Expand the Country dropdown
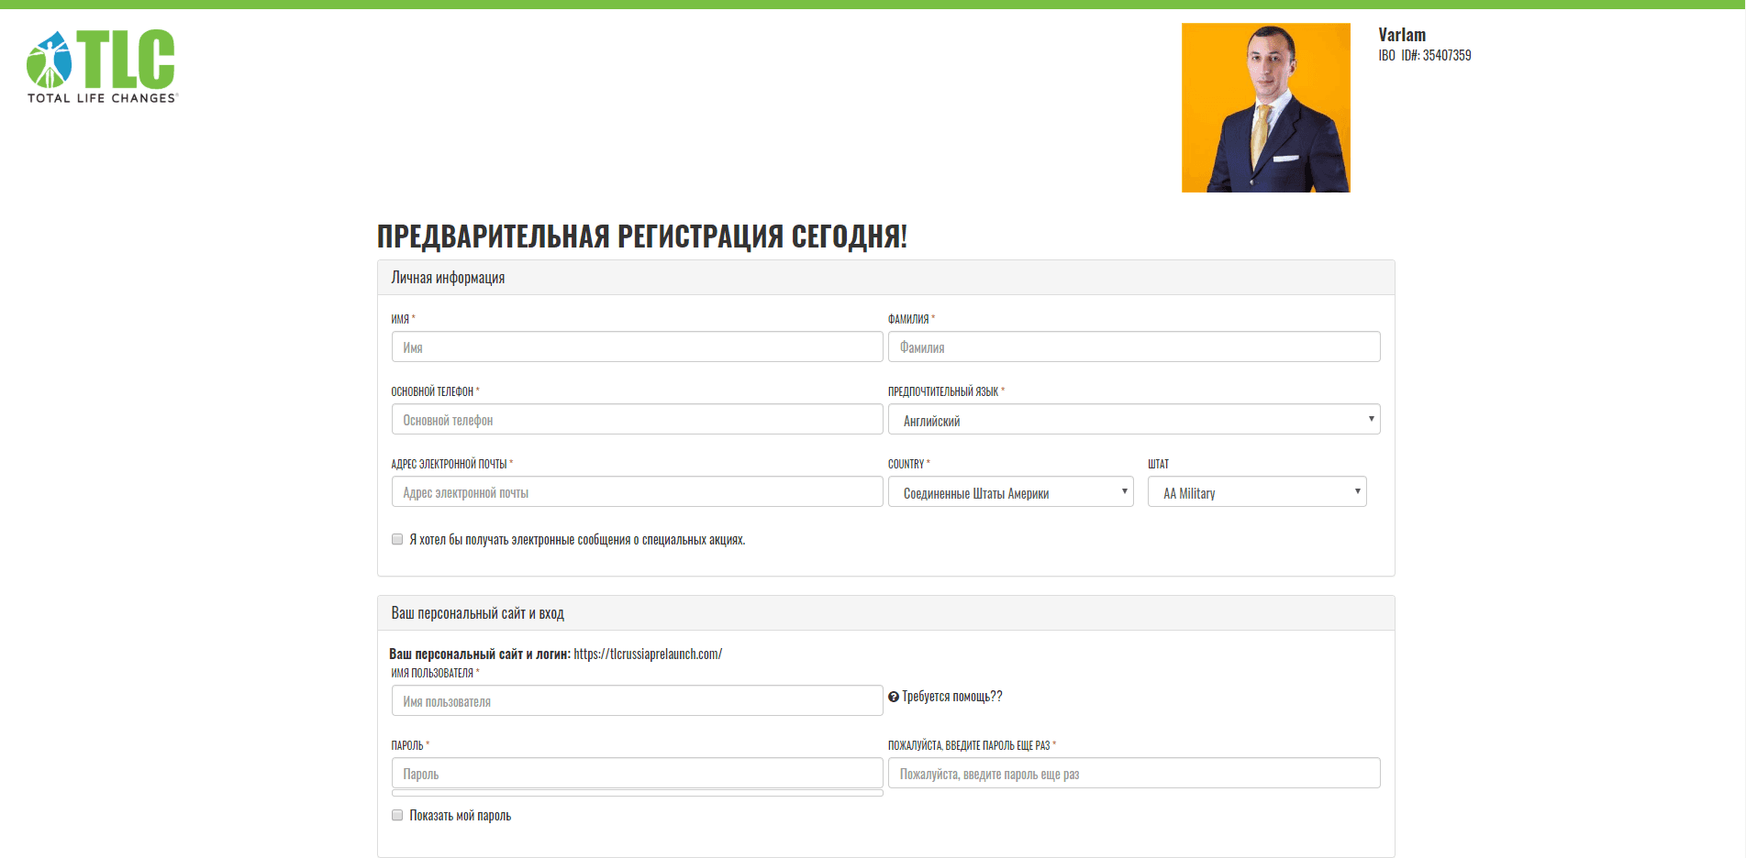 (x=1010, y=492)
